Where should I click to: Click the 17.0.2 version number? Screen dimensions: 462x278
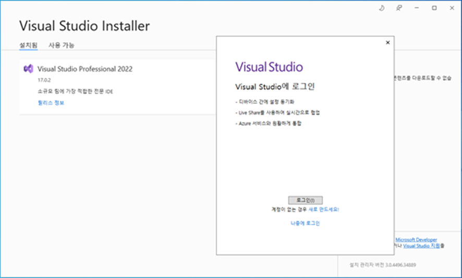pyautogui.click(x=44, y=80)
